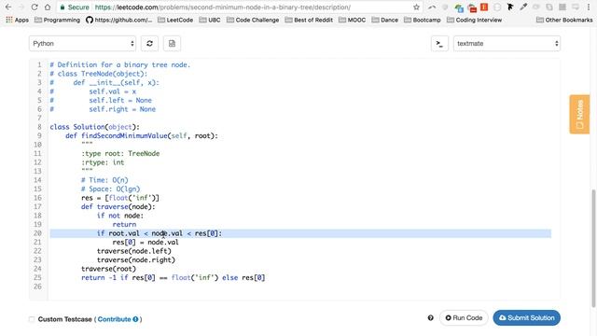Bookmark this page with the star icon
The width and height of the screenshot is (597, 336).
pyautogui.click(x=416, y=7)
